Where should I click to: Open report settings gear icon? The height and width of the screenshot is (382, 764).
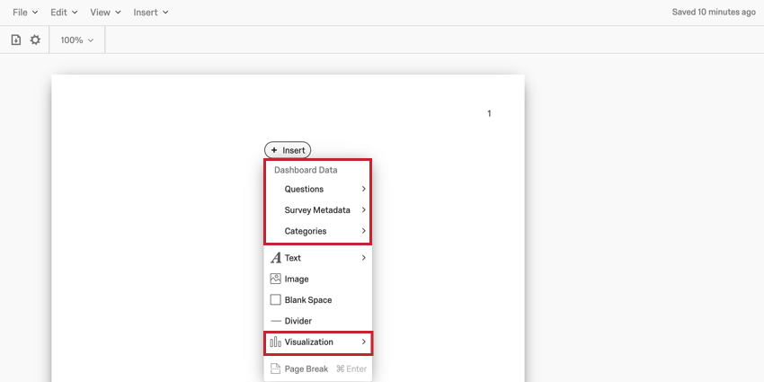click(x=35, y=40)
